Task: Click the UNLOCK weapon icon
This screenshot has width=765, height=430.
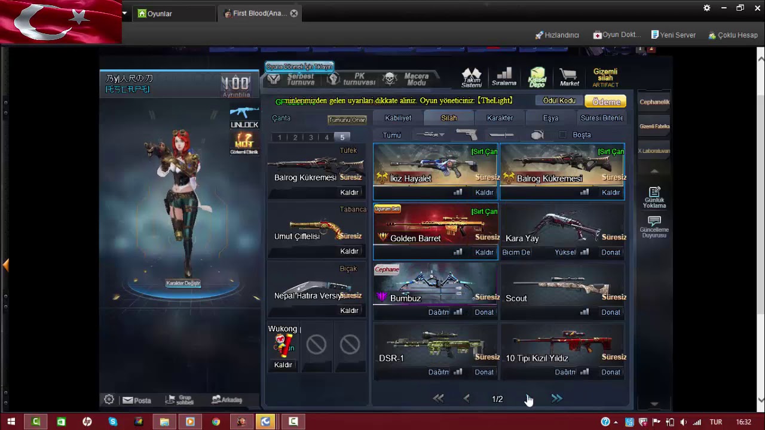Action: pyautogui.click(x=244, y=118)
